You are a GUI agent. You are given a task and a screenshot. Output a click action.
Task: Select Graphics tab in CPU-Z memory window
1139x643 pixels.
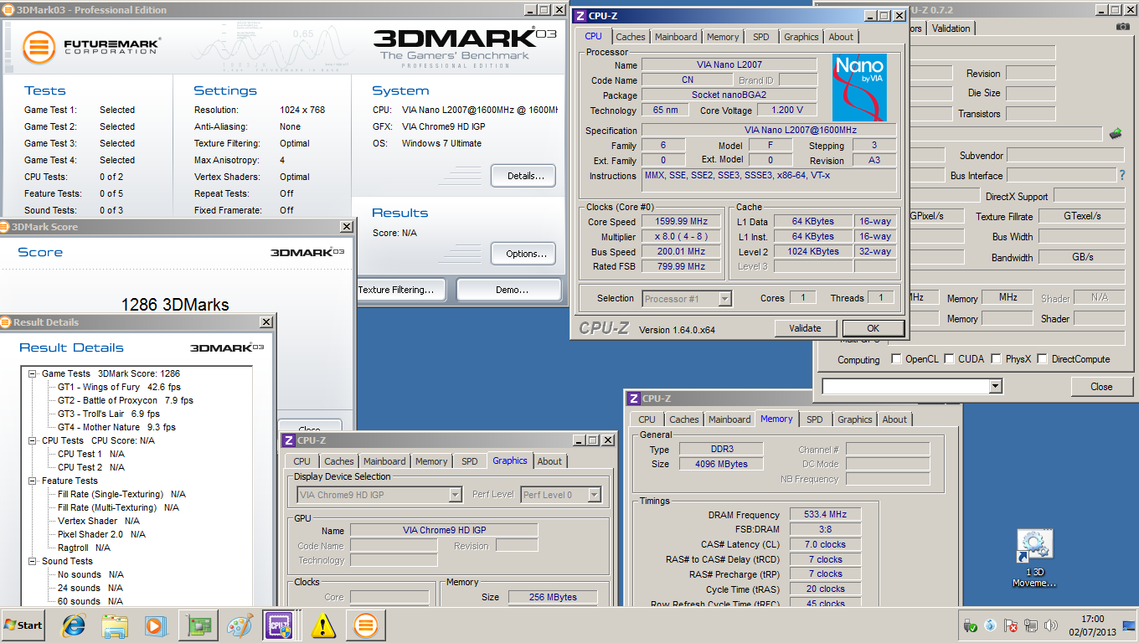(x=854, y=419)
